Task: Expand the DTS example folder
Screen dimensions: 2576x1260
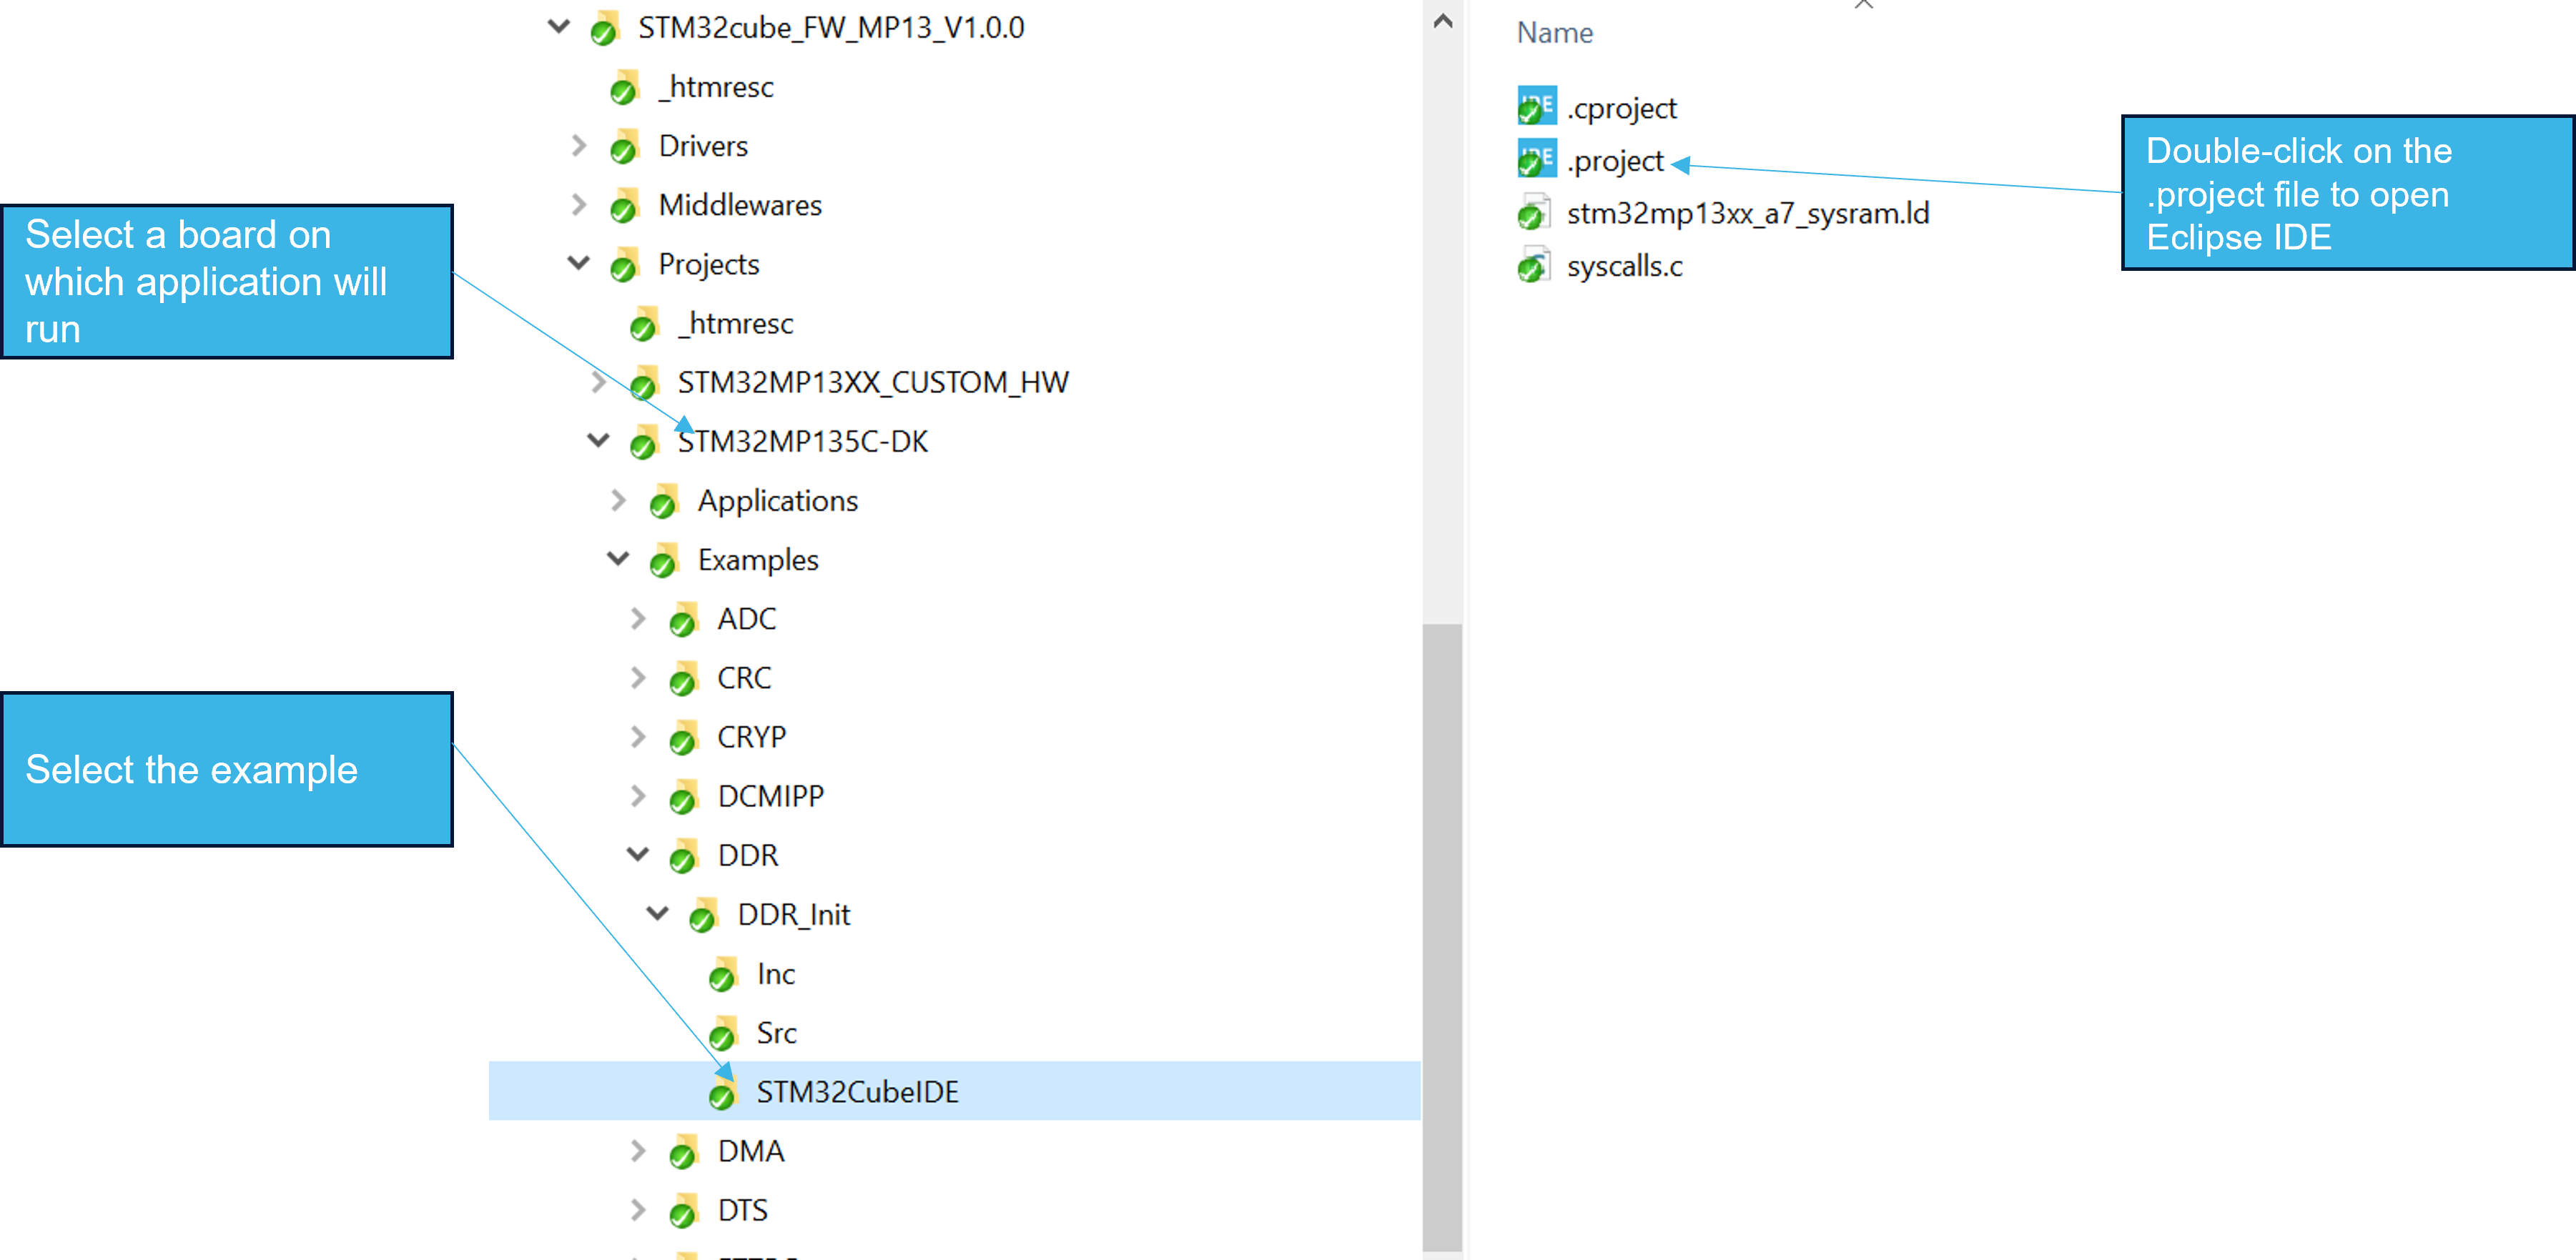Action: point(638,1209)
